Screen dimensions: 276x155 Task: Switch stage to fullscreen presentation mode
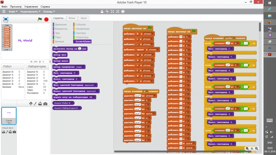pos(6,19)
